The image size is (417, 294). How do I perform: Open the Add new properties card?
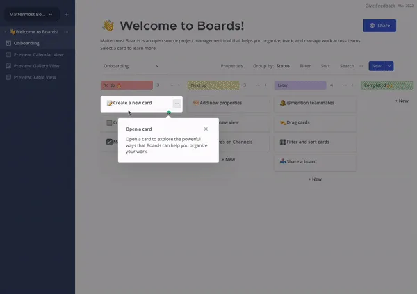click(x=229, y=103)
